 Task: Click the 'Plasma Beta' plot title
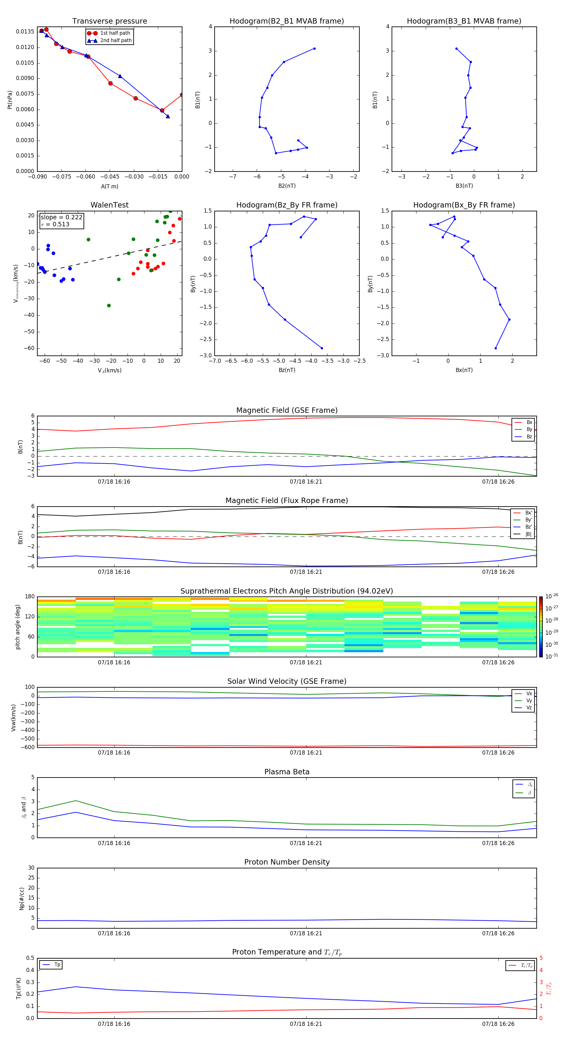click(x=287, y=772)
